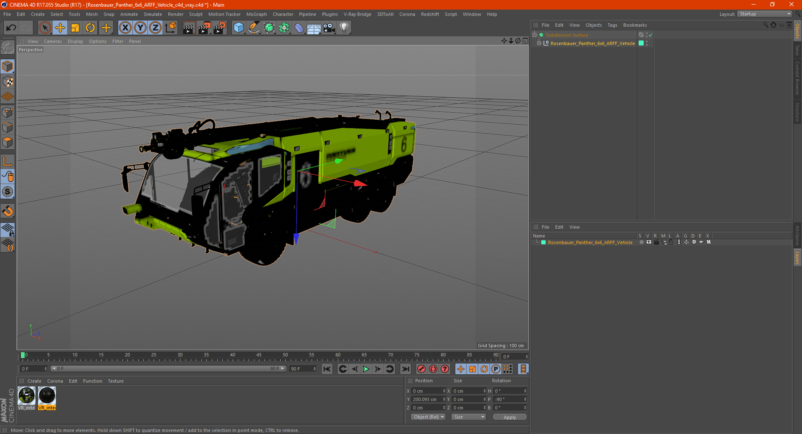This screenshot has width=802, height=434.
Task: Open the Camera object tool
Action: (x=329, y=28)
